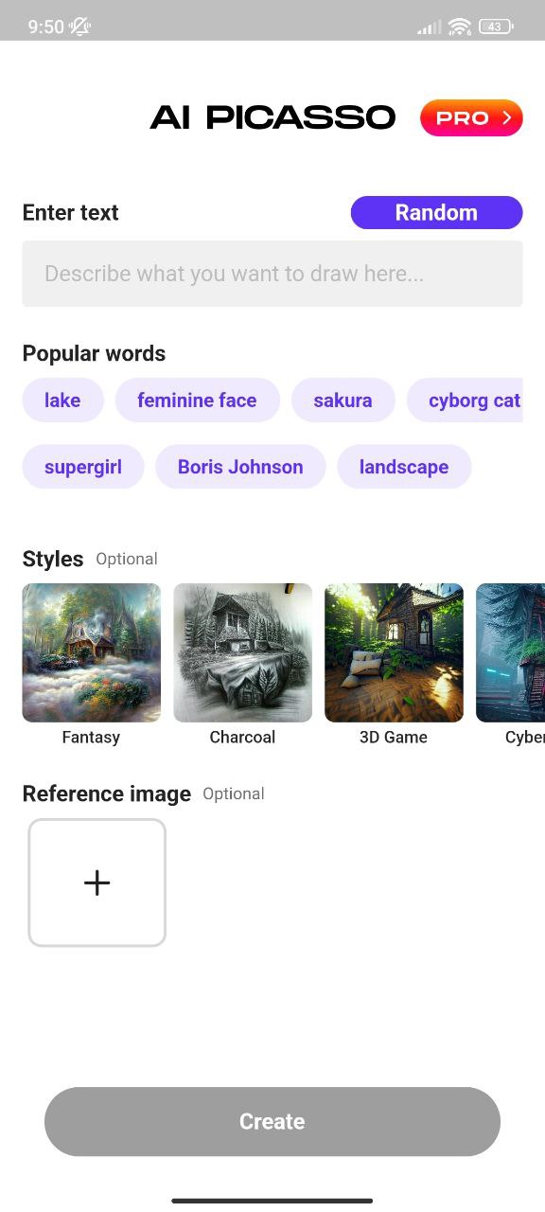This screenshot has width=545, height=1212.
Task: Tap the clock showing 9:50
Action: tap(45, 27)
